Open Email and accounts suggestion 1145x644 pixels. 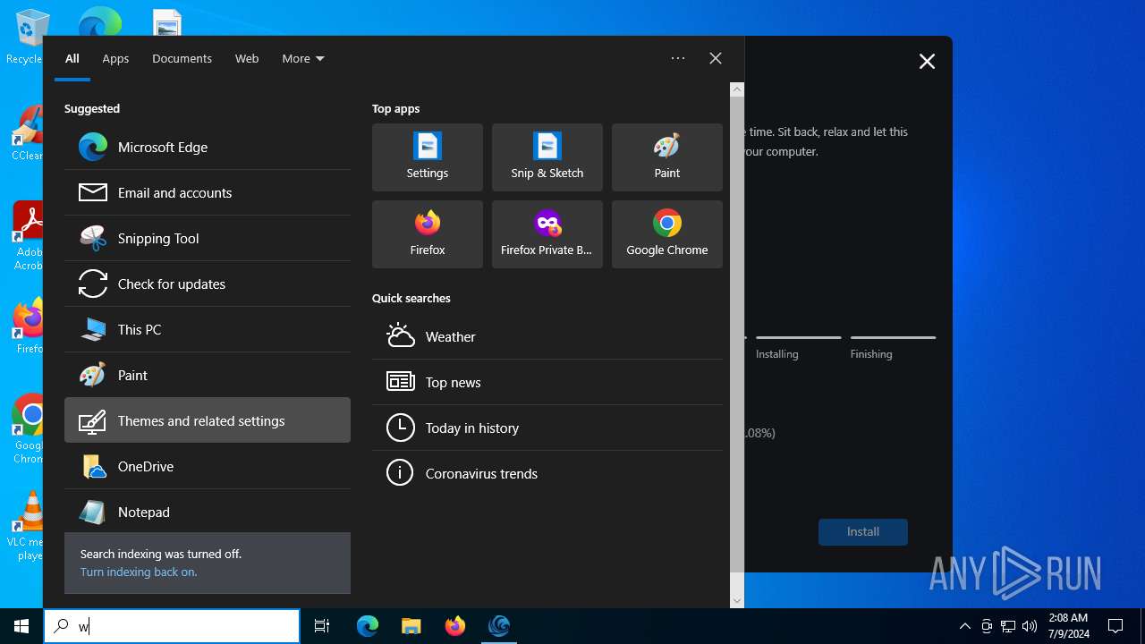point(208,192)
